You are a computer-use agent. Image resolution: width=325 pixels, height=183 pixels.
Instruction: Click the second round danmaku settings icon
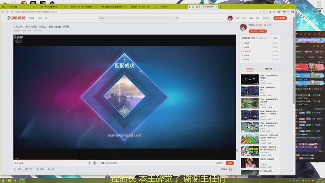pyautogui.click(x=95, y=163)
